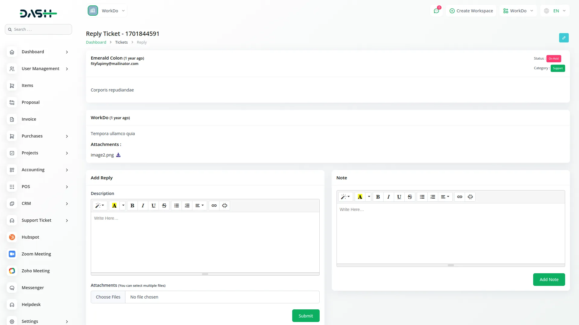Expand the Projects section in the sidebar
Screen dimensions: 579x325
[30, 153]
